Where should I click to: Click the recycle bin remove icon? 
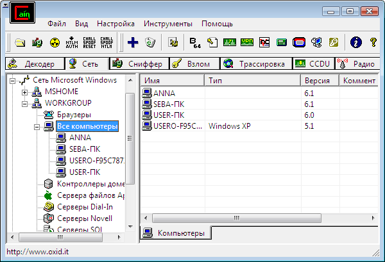point(150,42)
